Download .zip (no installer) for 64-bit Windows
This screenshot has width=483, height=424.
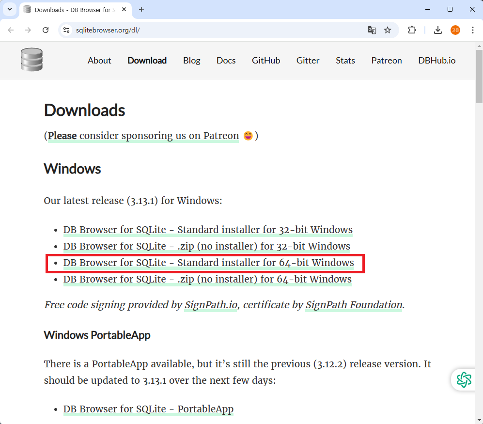click(x=207, y=279)
